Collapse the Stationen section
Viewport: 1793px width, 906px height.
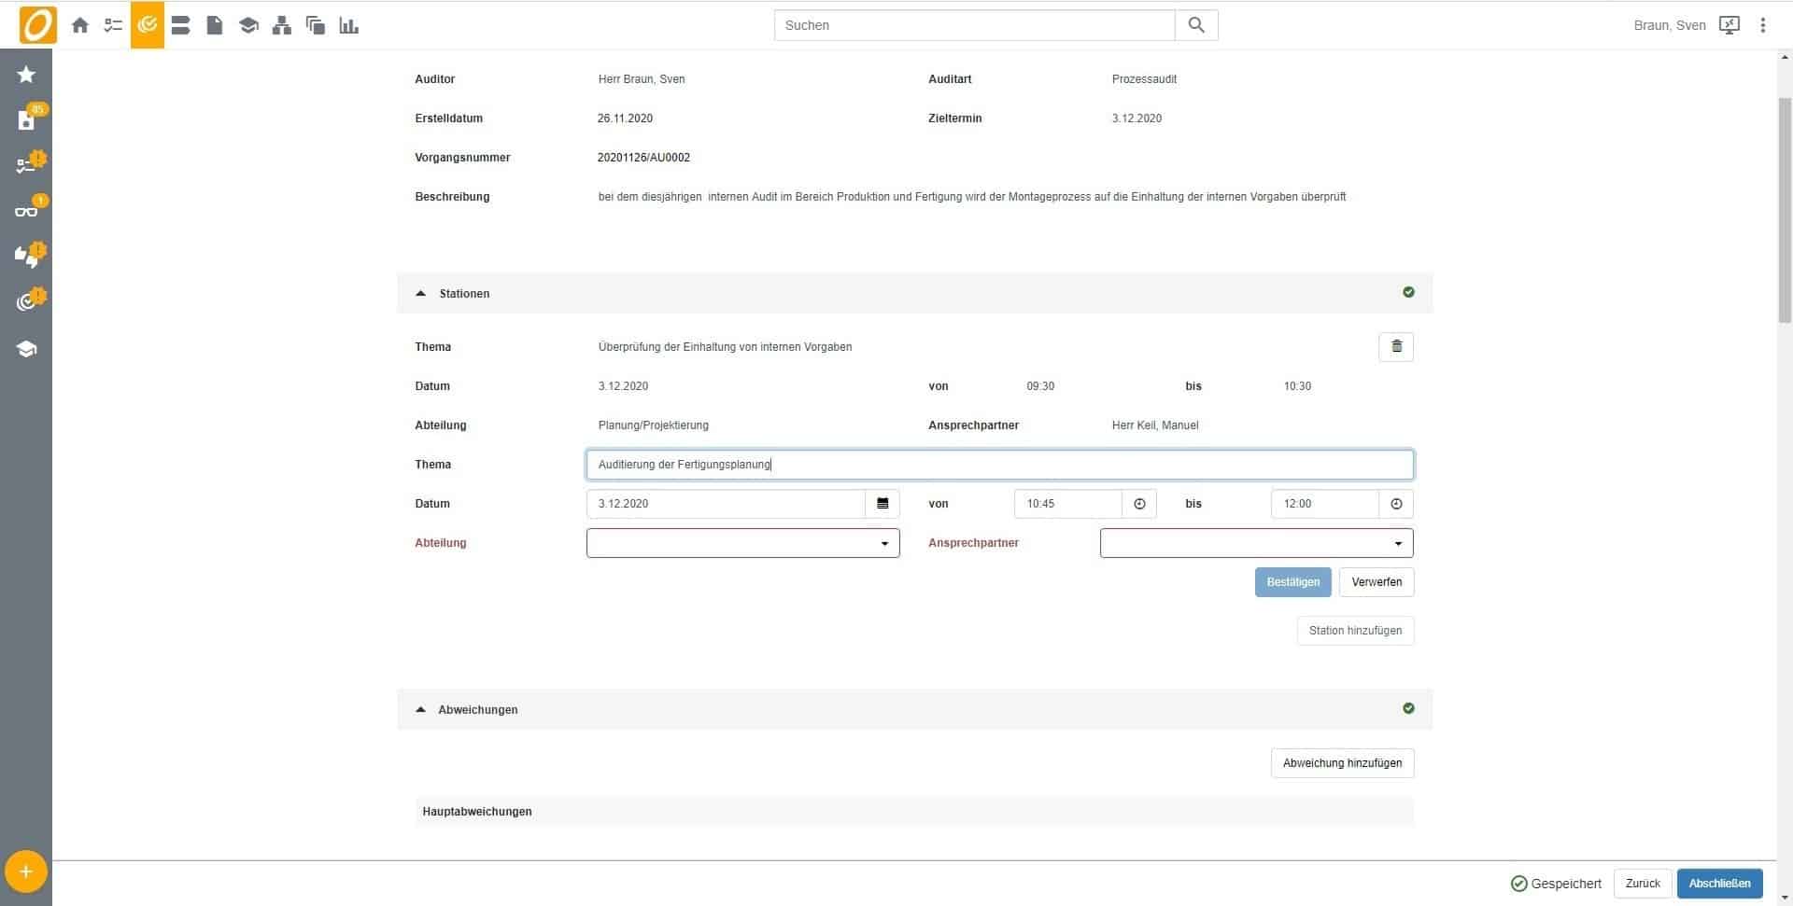pos(420,294)
